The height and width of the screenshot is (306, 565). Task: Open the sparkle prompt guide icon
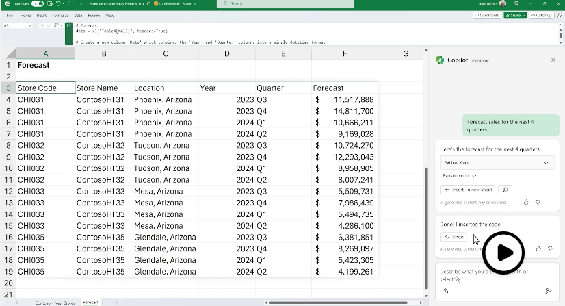click(x=446, y=290)
